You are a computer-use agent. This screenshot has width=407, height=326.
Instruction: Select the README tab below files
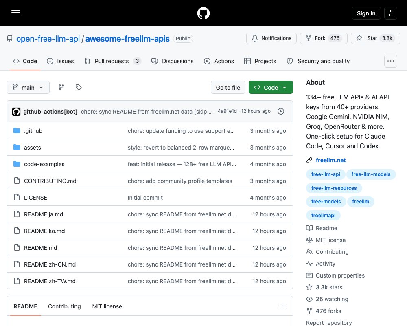(25, 306)
